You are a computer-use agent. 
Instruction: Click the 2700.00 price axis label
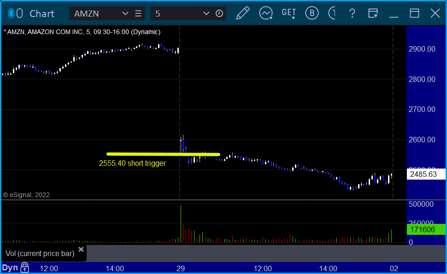pyautogui.click(x=422, y=110)
